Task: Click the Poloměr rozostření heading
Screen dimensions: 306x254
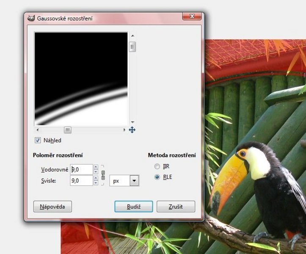Action: 58,155
